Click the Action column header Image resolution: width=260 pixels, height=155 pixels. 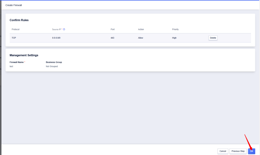[x=141, y=29]
